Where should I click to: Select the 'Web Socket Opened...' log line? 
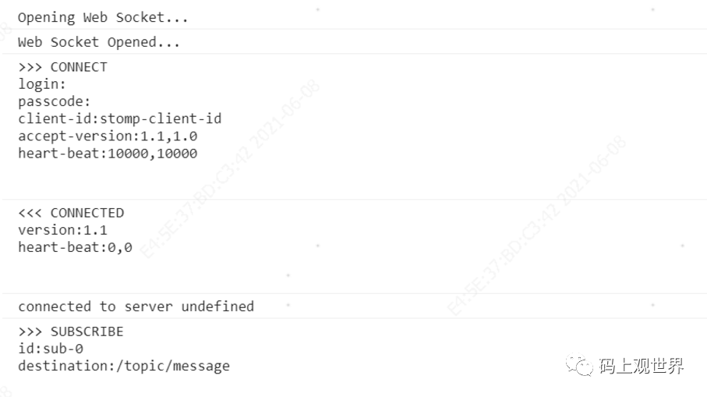(x=99, y=42)
